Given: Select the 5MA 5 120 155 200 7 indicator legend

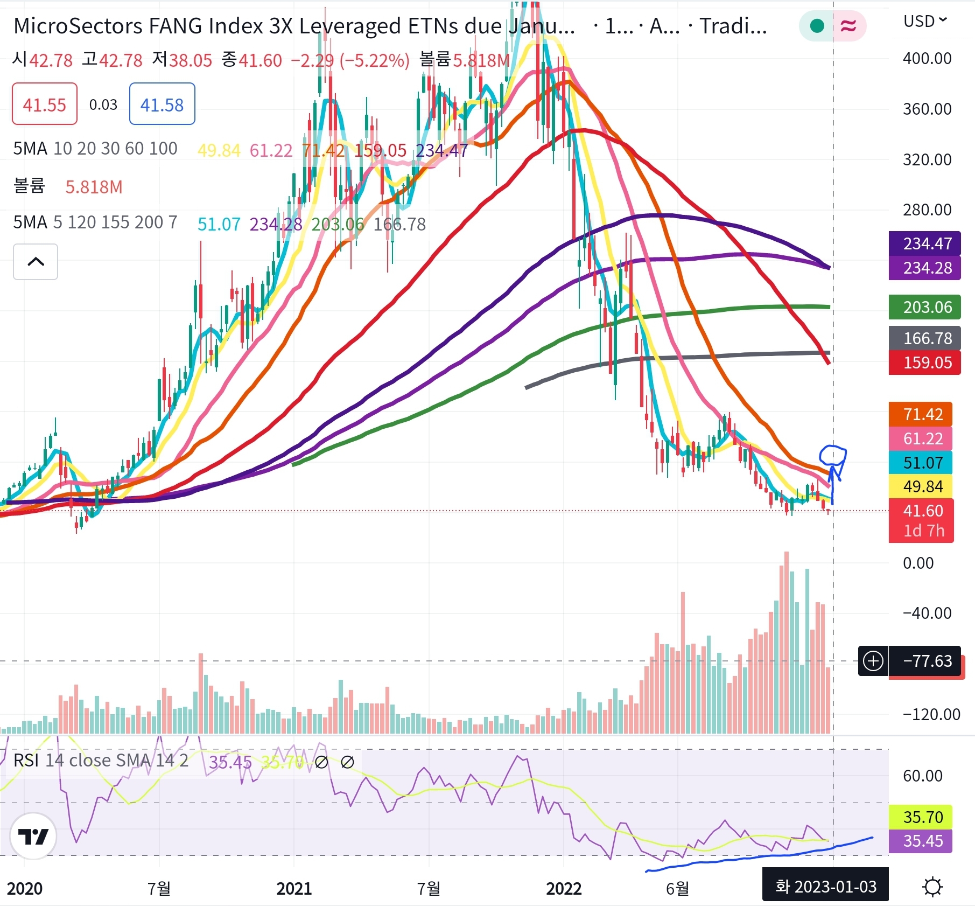Looking at the screenshot, I should (x=95, y=222).
